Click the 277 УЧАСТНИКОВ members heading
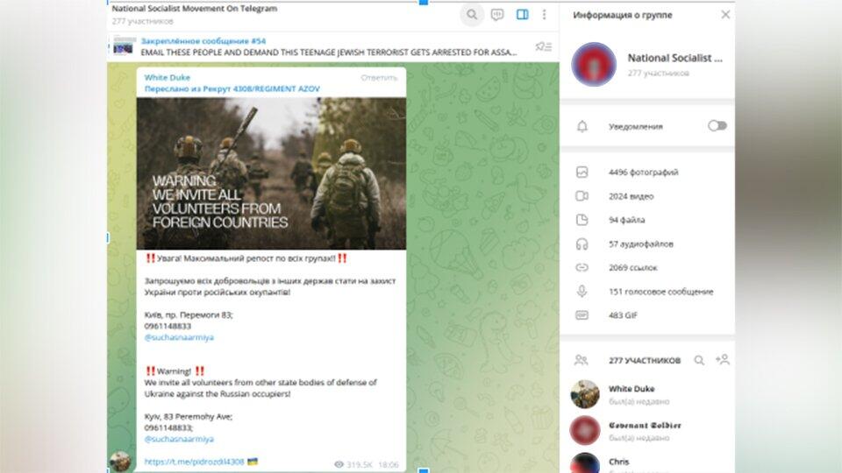 point(645,360)
